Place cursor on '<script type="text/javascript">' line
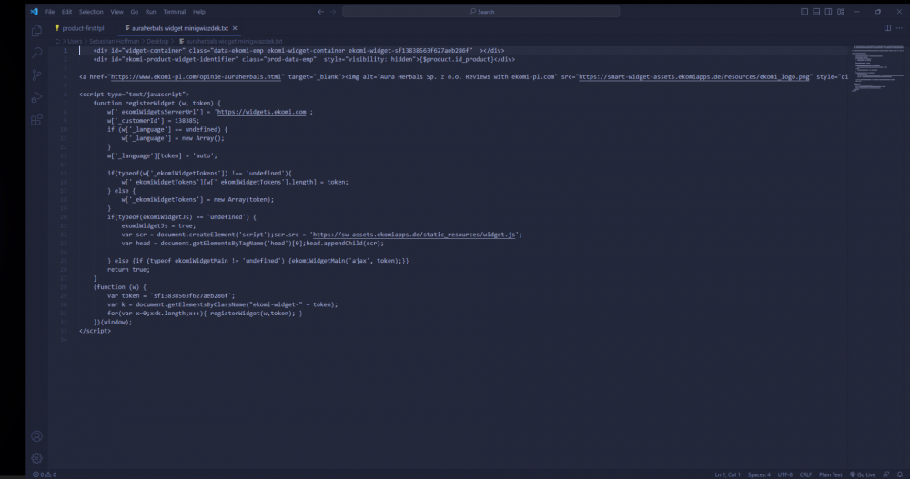Image resolution: width=910 pixels, height=479 pixels. tap(134, 94)
